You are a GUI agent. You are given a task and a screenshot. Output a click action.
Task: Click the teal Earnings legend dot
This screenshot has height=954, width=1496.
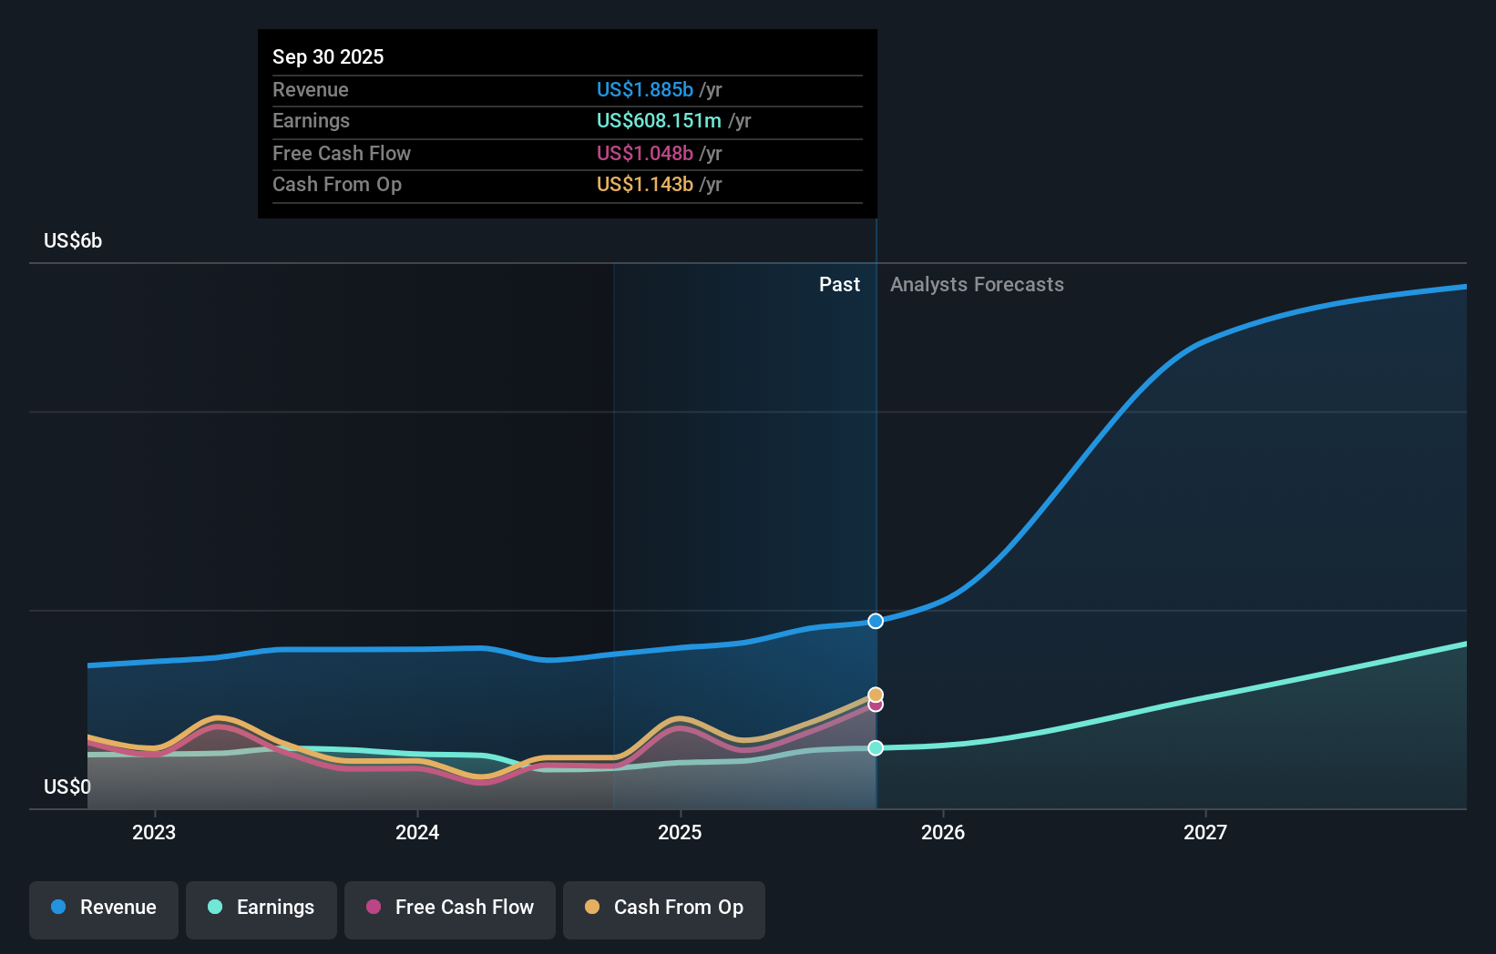(215, 907)
